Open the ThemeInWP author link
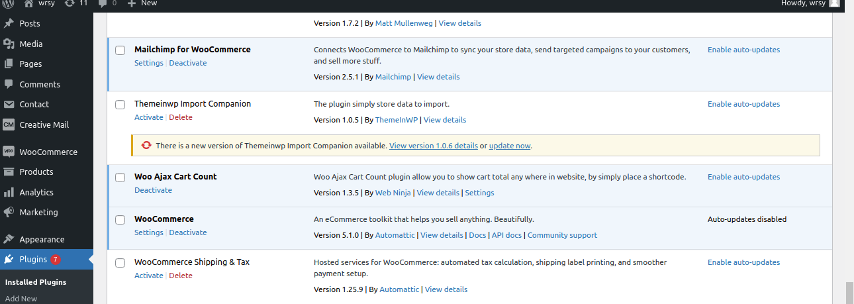Screen dimensions: 854x304 coord(397,120)
